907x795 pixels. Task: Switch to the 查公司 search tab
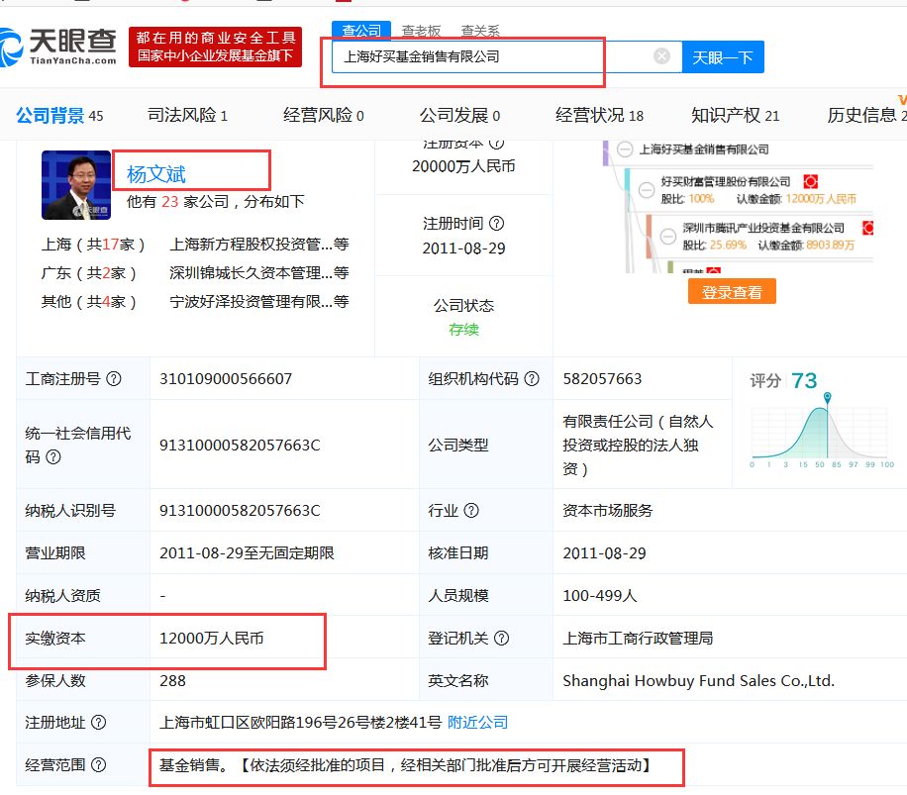(361, 31)
